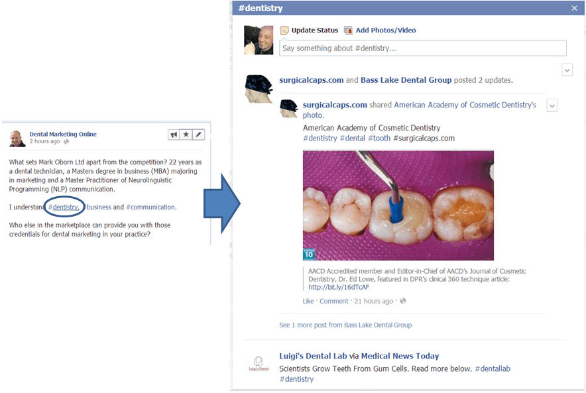Click the Update Status note icon
586x393 pixels.
284,30
